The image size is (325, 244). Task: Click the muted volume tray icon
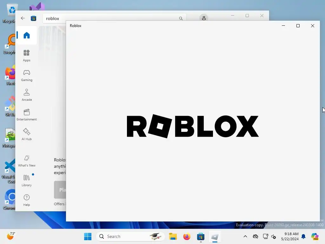(x=274, y=236)
